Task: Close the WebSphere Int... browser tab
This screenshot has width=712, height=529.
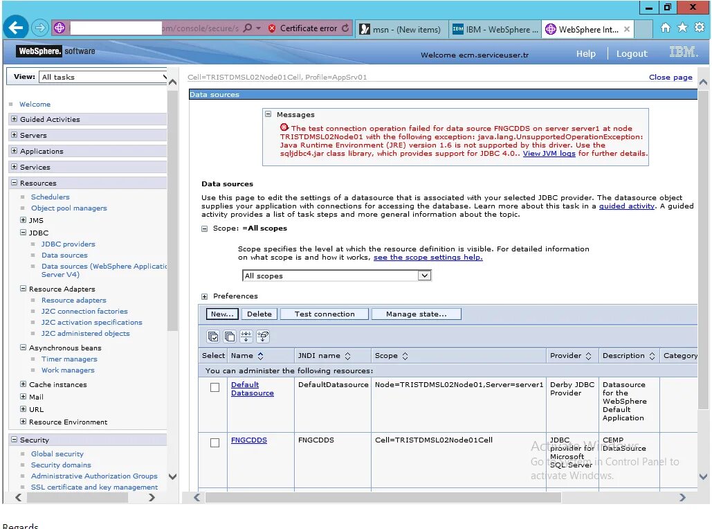Action: click(x=627, y=29)
